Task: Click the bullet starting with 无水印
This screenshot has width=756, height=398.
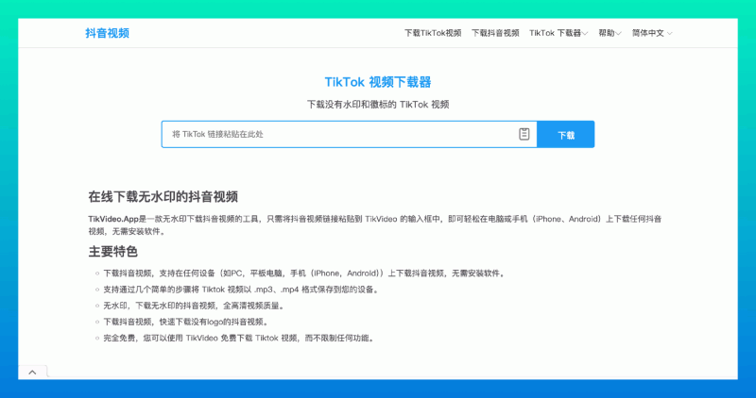Action: [x=195, y=306]
